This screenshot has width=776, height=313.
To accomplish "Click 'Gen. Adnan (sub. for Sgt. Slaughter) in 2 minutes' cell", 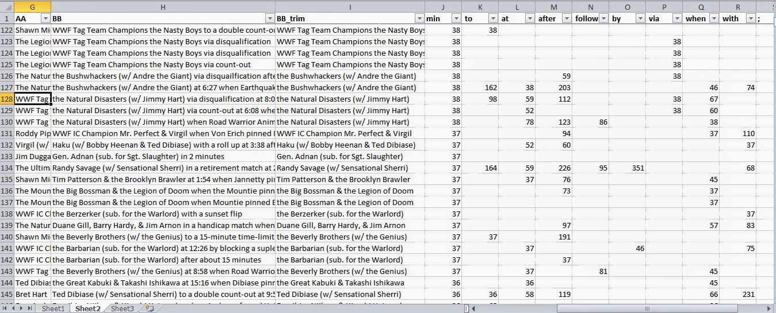I will click(x=163, y=156).
